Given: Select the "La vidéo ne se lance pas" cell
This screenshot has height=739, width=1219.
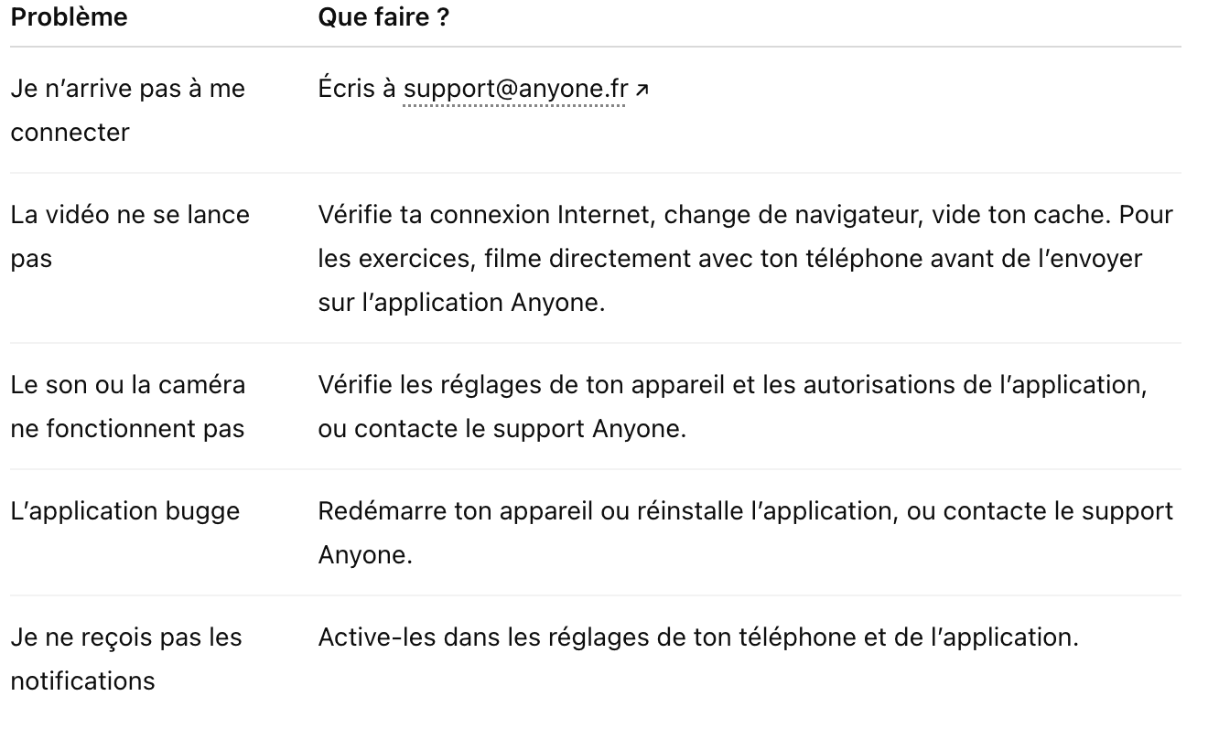Looking at the screenshot, I should (129, 237).
